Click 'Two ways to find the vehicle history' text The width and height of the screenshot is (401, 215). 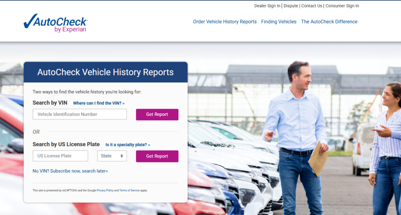click(x=87, y=92)
